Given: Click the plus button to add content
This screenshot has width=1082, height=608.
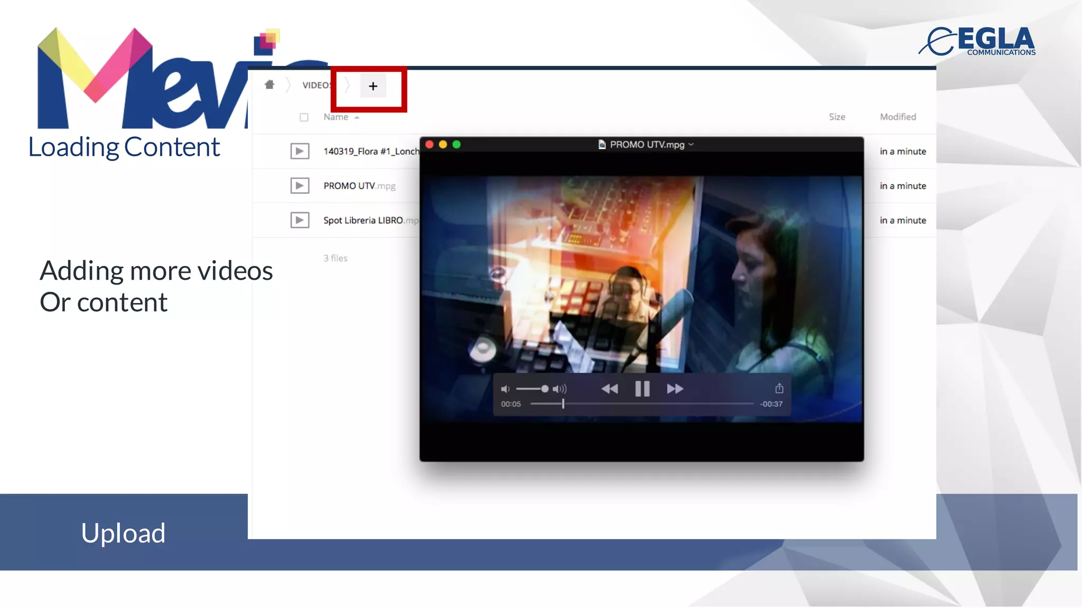Looking at the screenshot, I should [373, 86].
